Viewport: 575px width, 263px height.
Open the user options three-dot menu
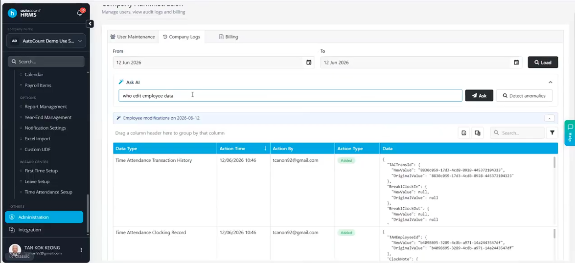(81, 250)
